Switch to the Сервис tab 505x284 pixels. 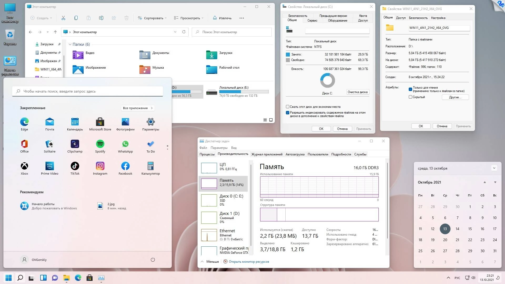point(312,20)
